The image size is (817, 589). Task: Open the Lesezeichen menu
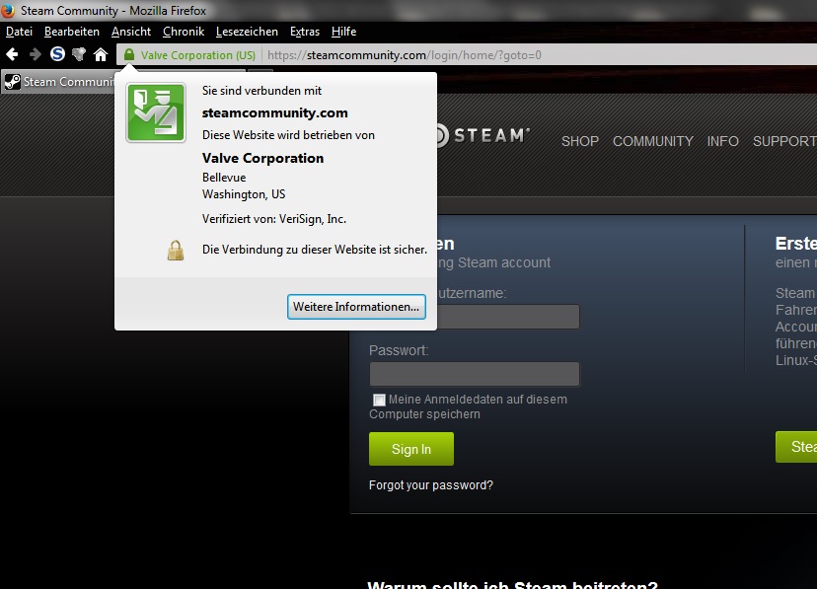tap(247, 32)
